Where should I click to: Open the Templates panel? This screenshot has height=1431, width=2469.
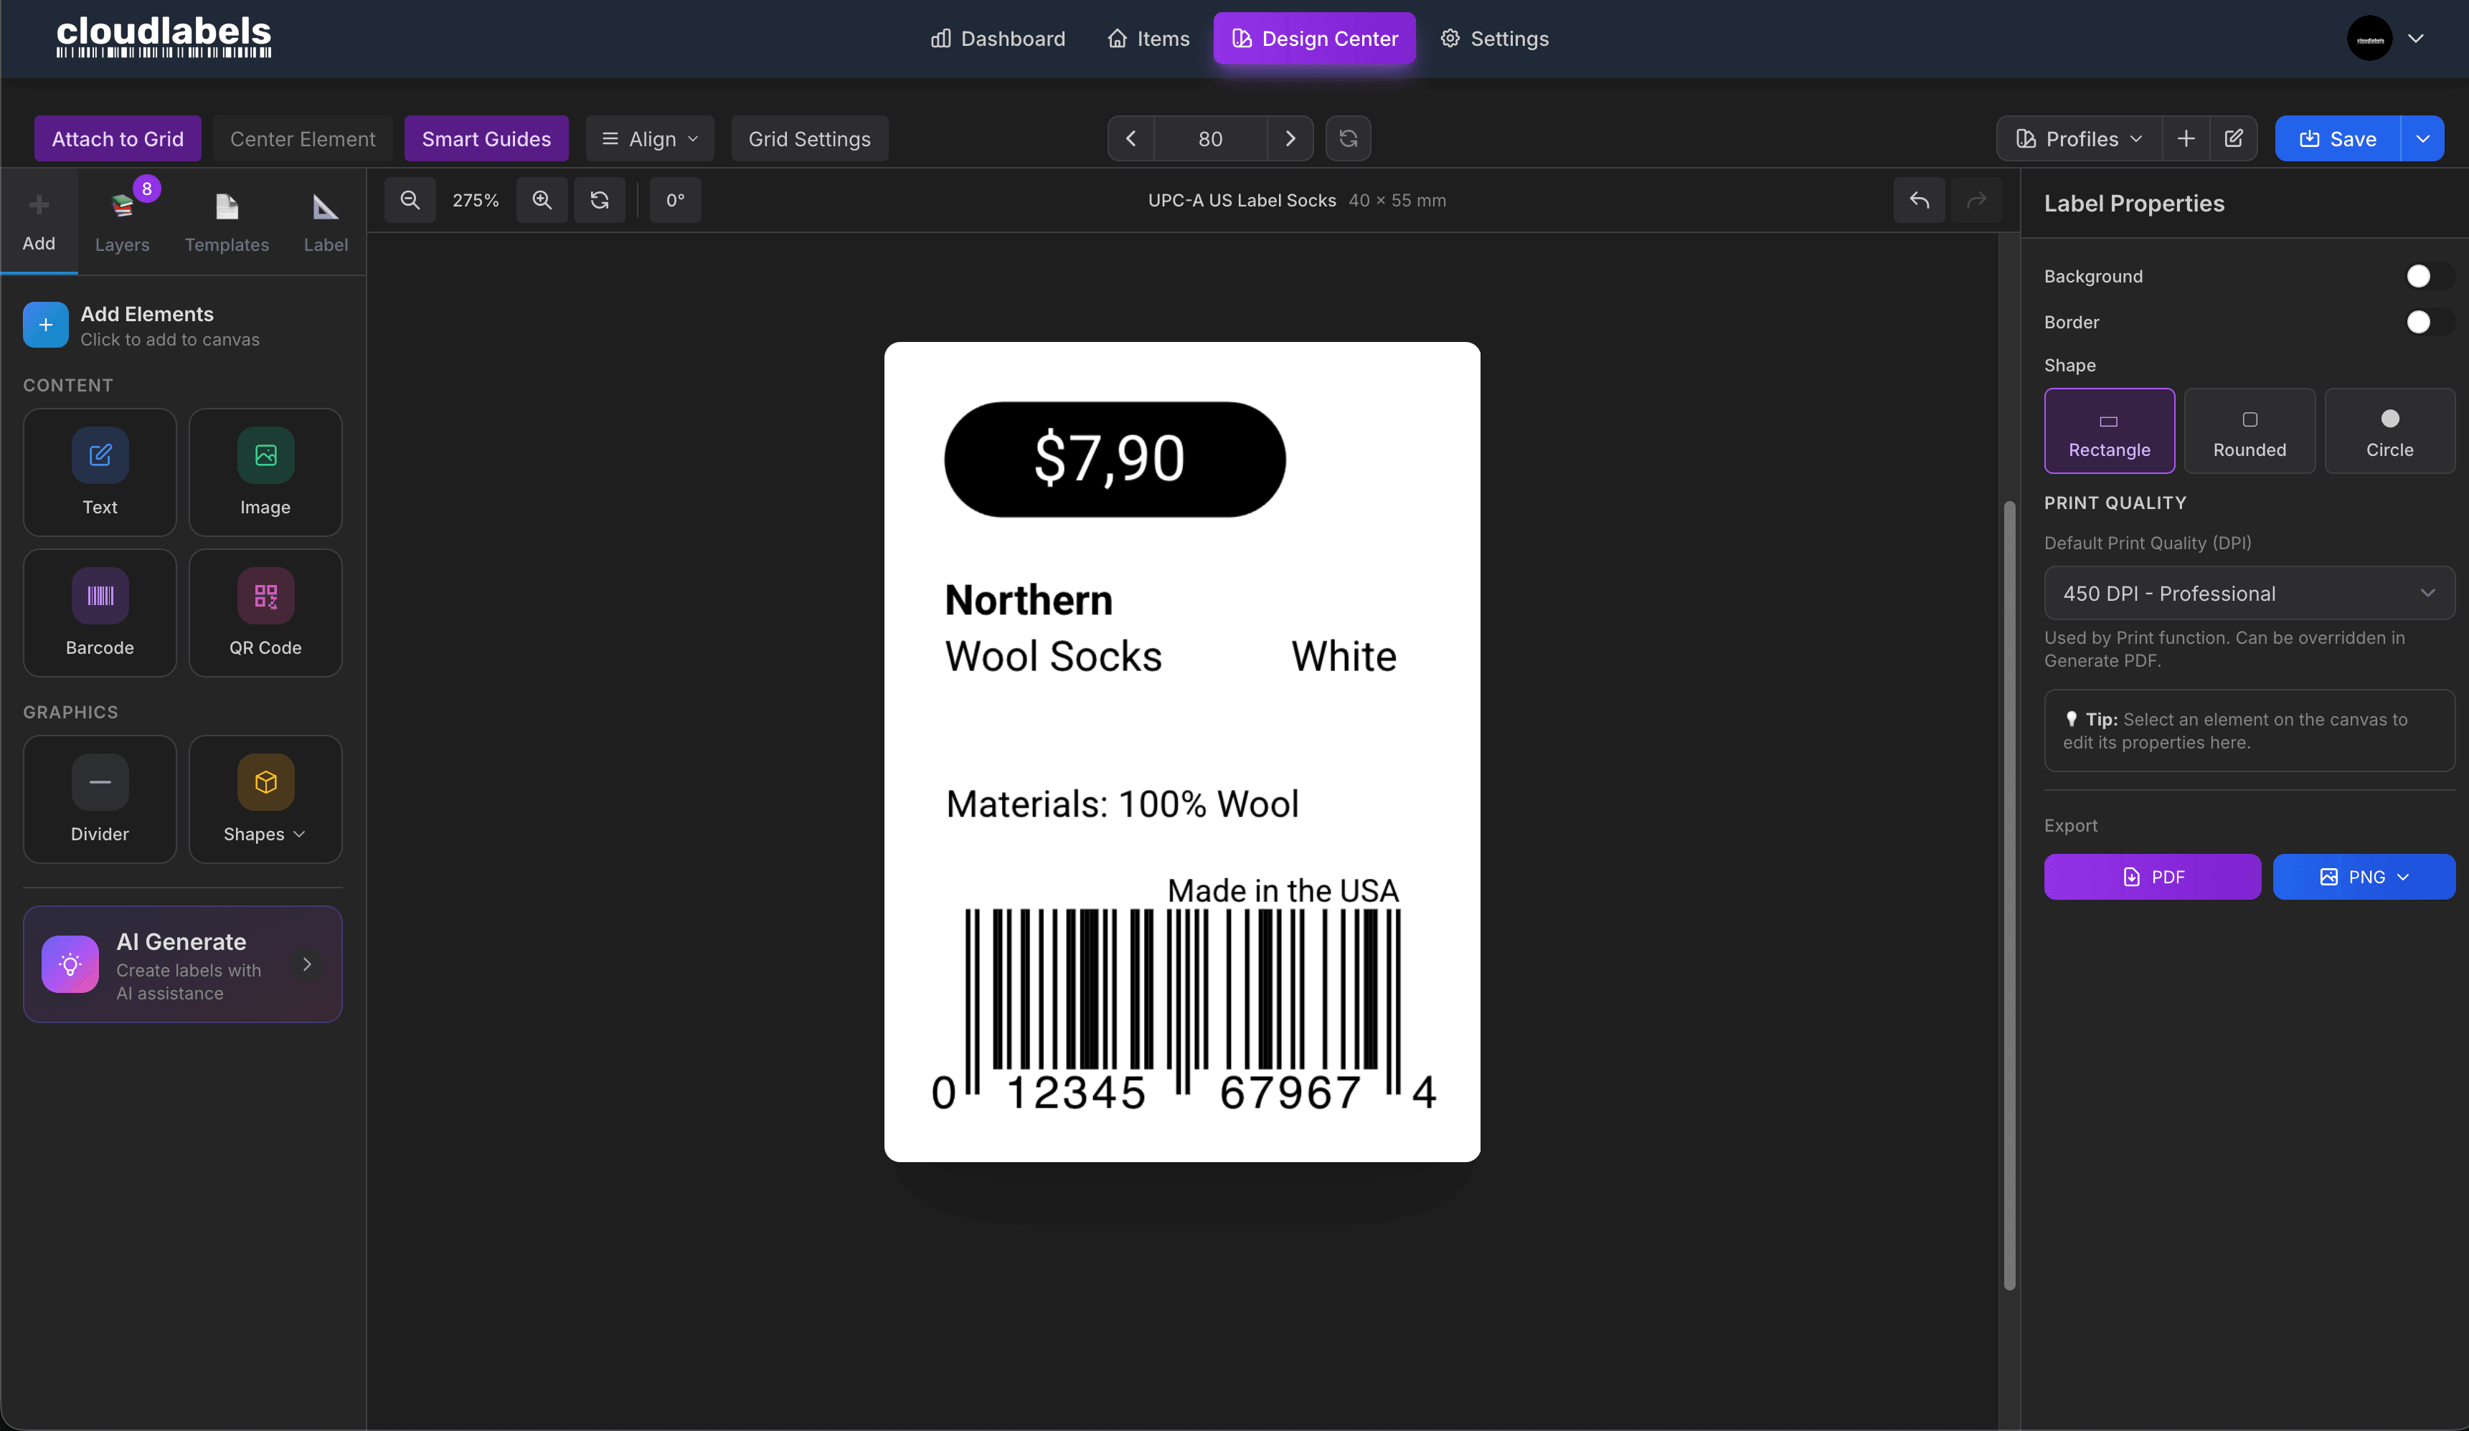[x=227, y=220]
